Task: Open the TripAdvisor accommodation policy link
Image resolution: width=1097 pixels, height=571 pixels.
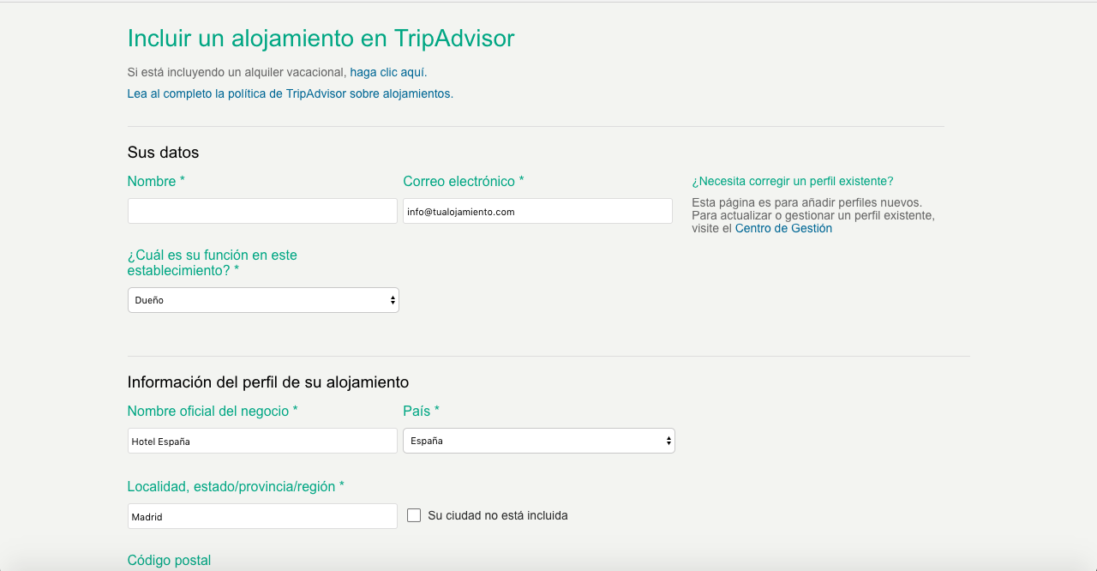Action: pyautogui.click(x=291, y=93)
